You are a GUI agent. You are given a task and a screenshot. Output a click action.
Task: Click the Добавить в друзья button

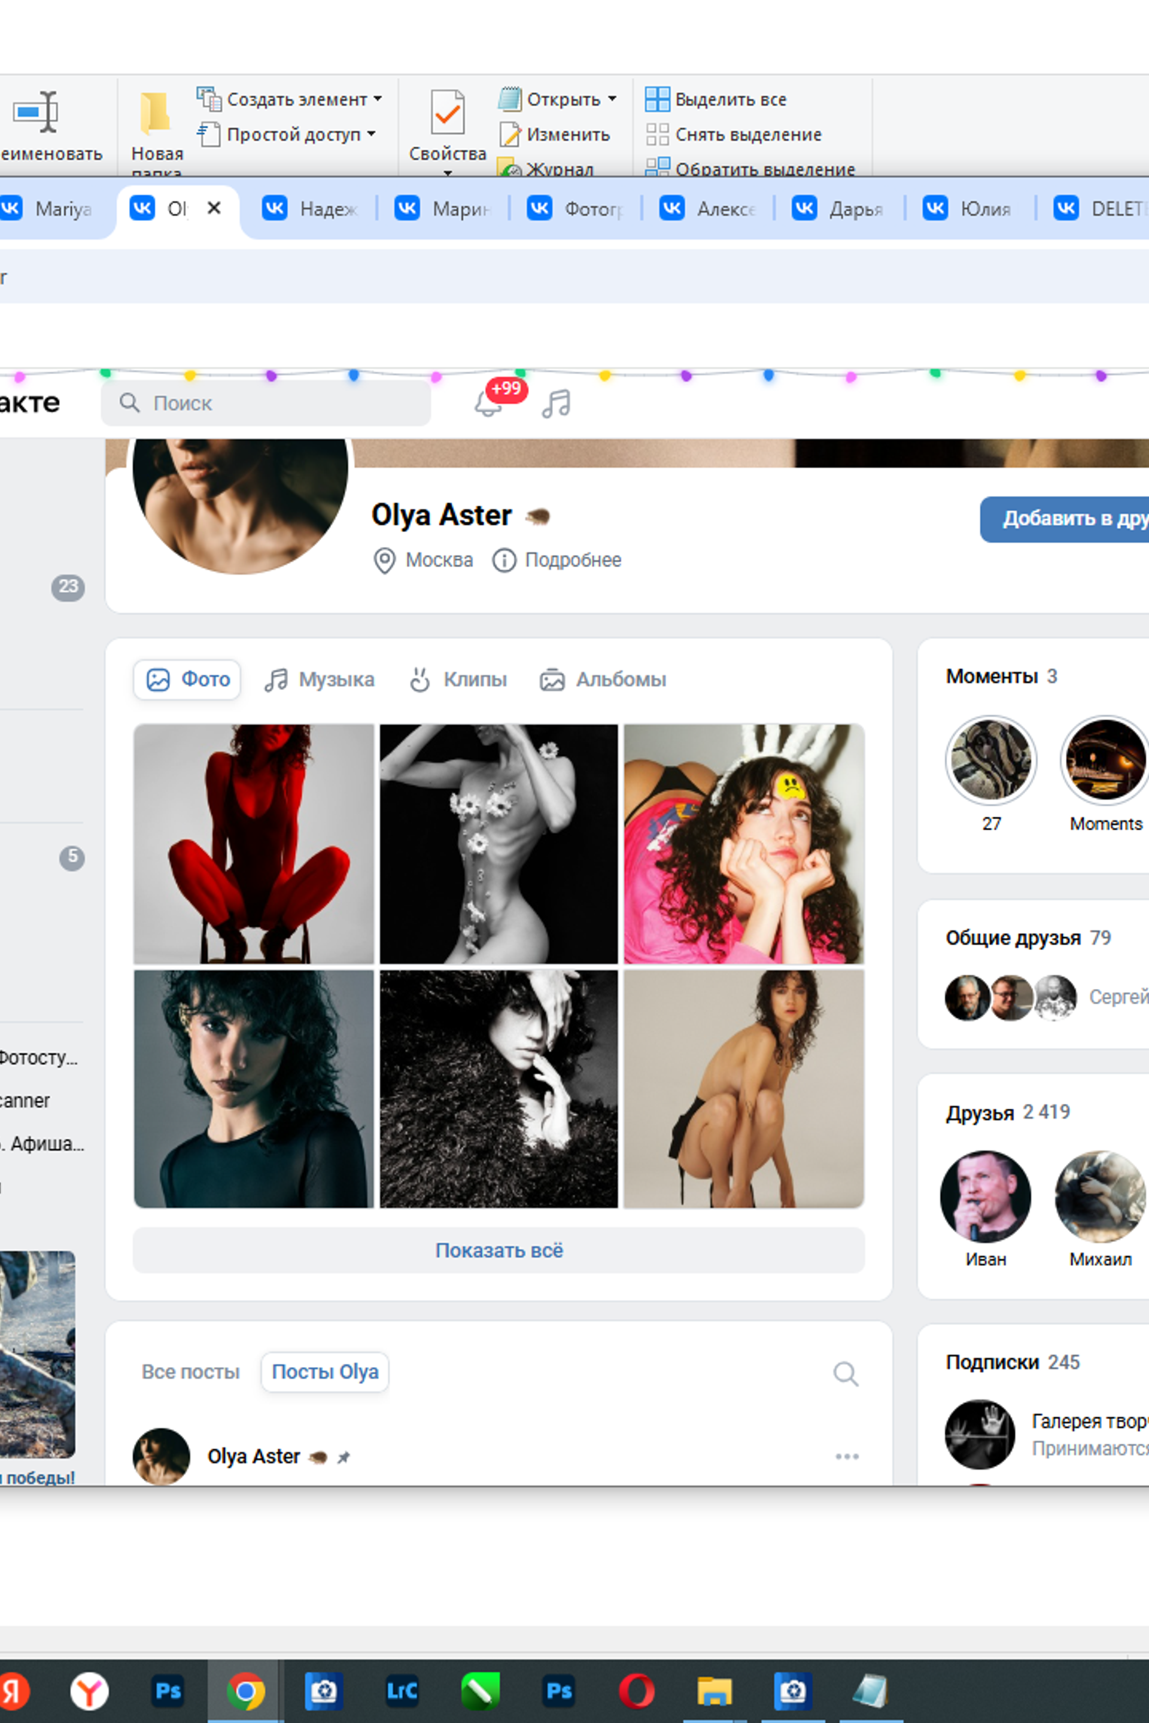point(1065,519)
